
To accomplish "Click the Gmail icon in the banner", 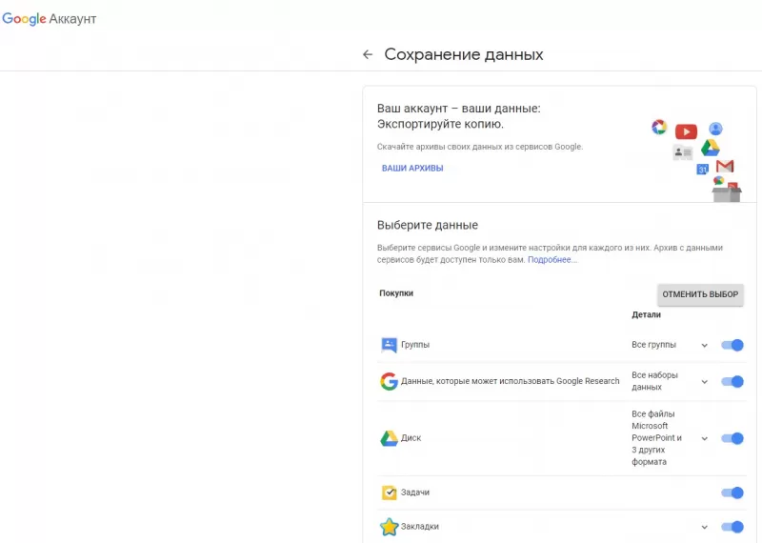I will 725,167.
